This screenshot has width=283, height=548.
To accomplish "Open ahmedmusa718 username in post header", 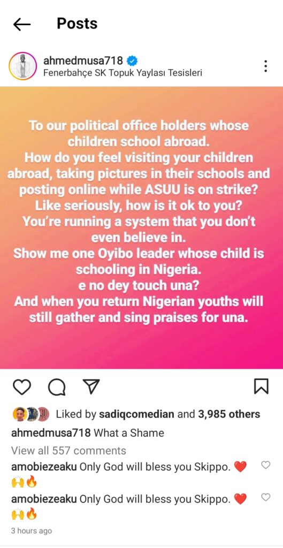I will coord(83,61).
